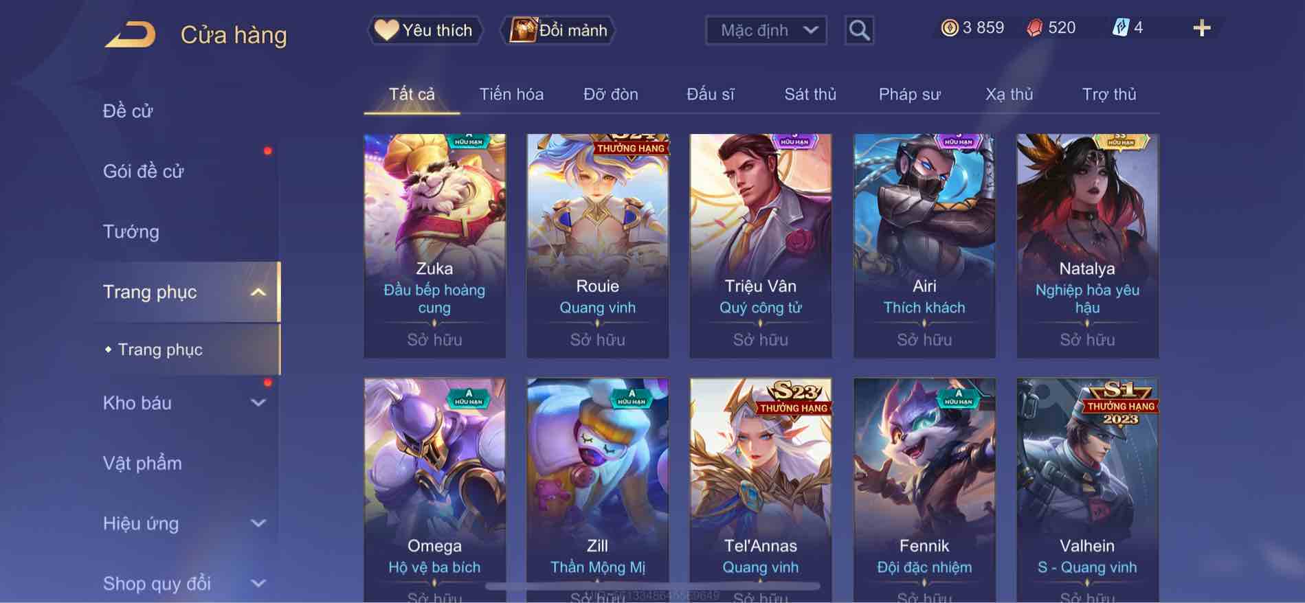The image size is (1305, 603).
Task: Open Gói đề cử in the sidebar
Action: click(144, 171)
